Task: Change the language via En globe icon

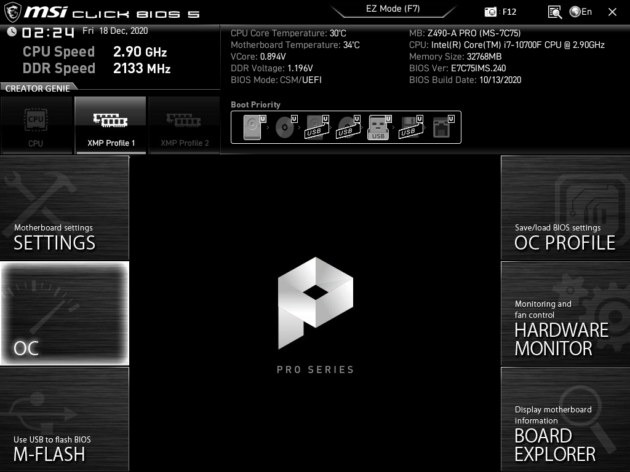Action: (x=581, y=12)
